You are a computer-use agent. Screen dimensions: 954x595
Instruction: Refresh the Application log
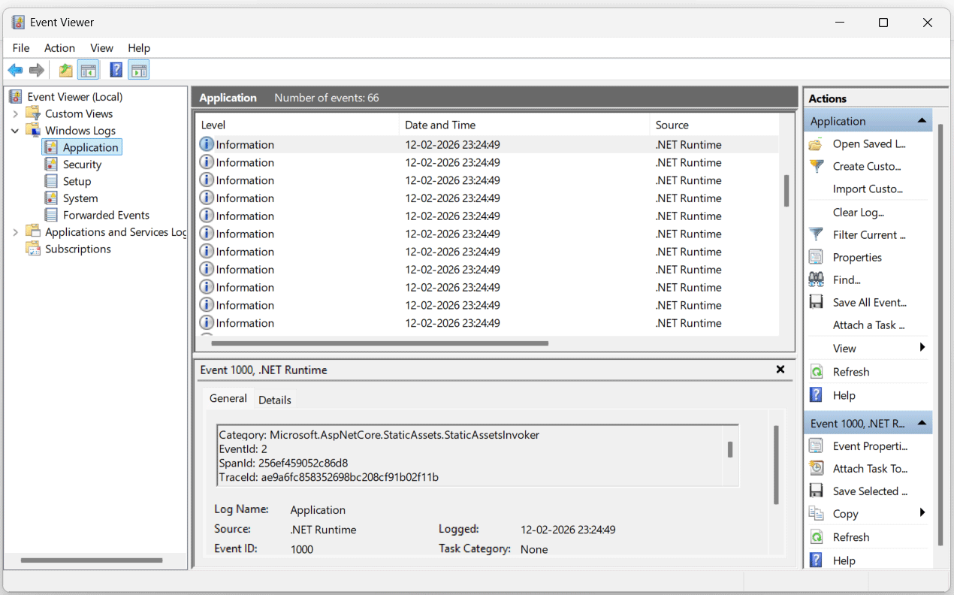(850, 371)
